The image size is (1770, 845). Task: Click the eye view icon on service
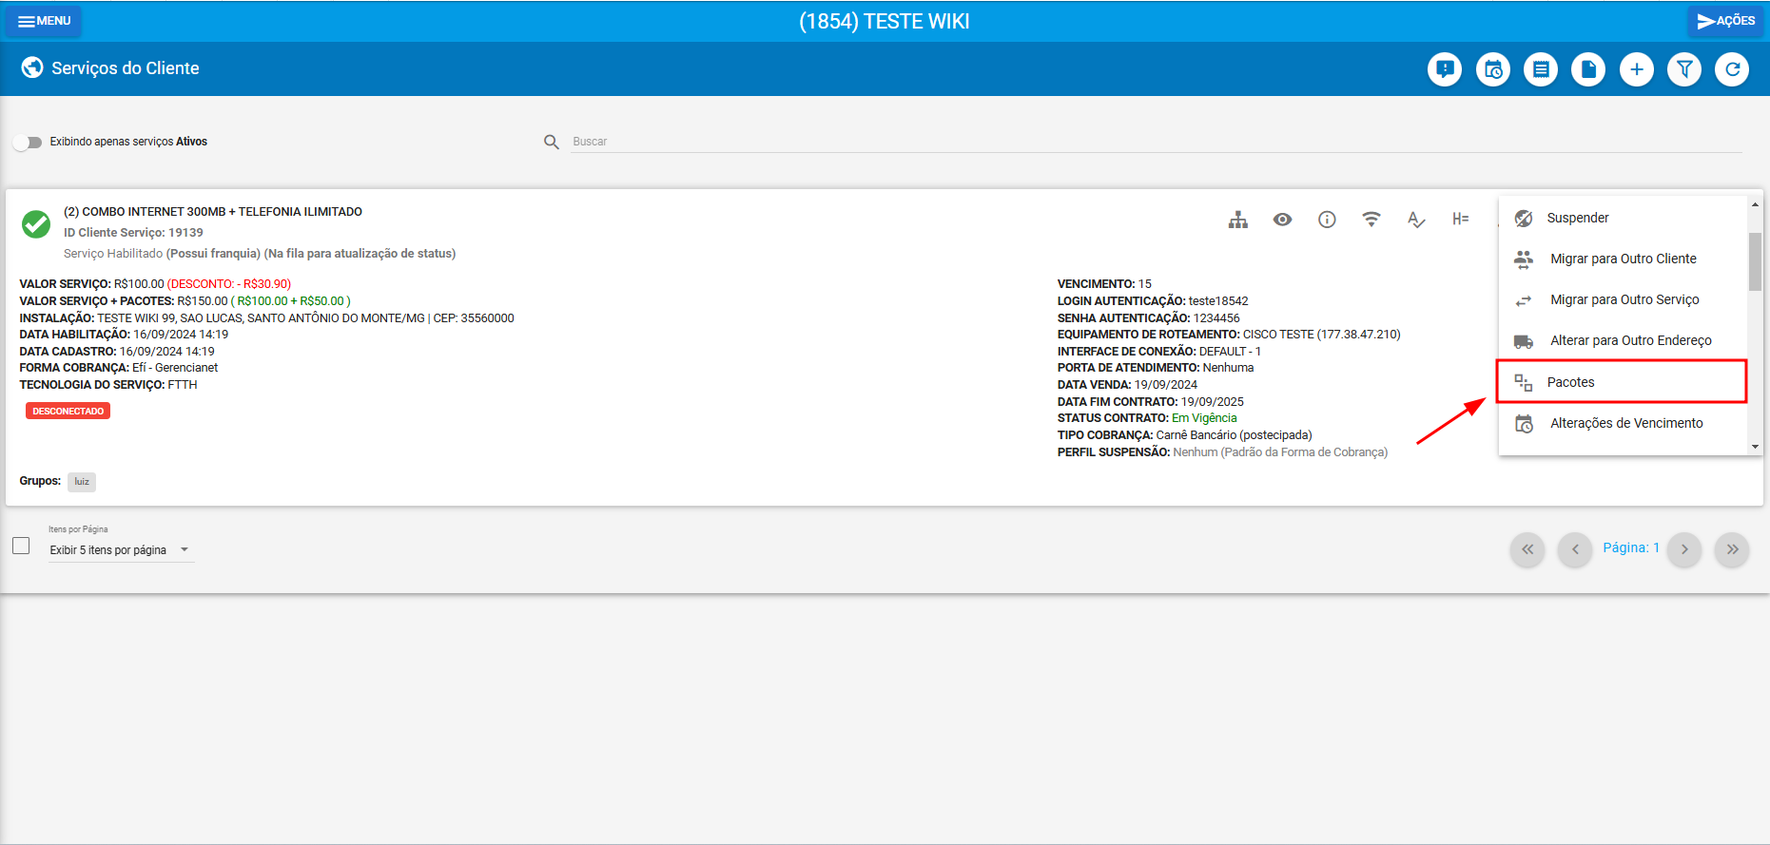[x=1282, y=220]
